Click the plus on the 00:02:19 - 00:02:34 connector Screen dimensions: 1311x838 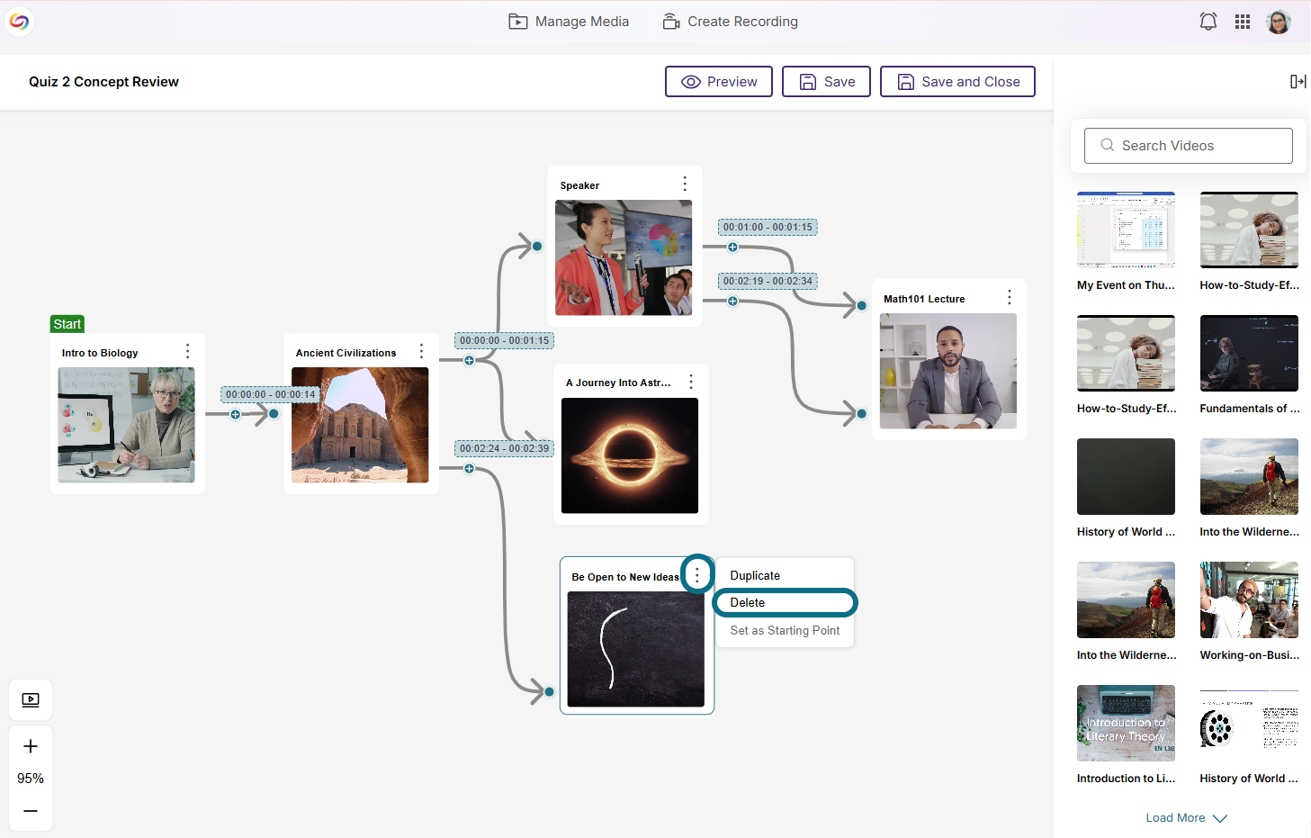[732, 302]
